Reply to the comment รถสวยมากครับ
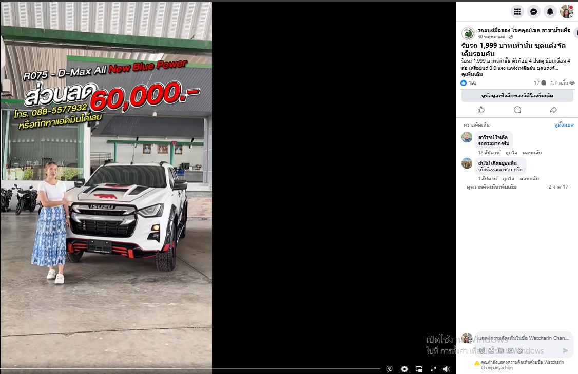 532,152
